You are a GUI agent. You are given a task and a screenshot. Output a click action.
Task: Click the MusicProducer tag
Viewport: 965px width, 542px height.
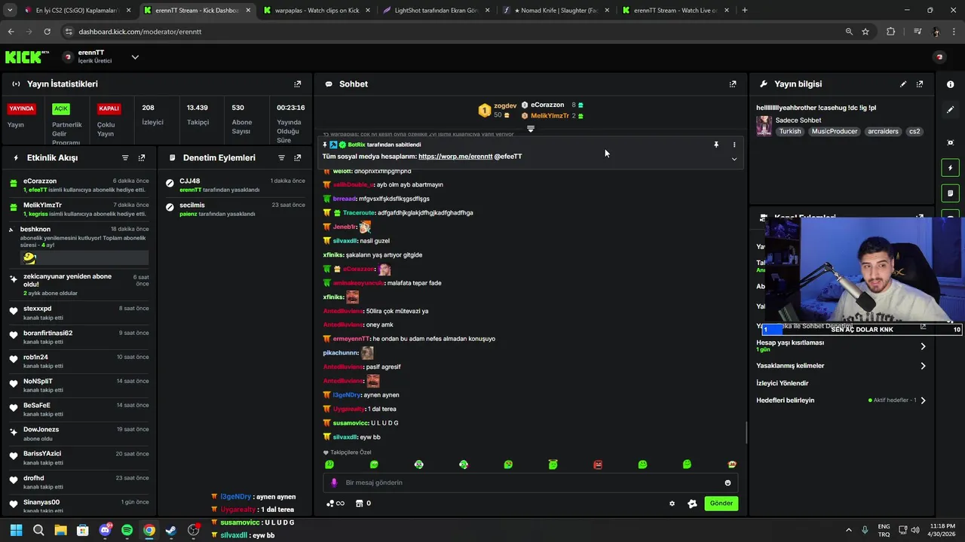tap(835, 132)
